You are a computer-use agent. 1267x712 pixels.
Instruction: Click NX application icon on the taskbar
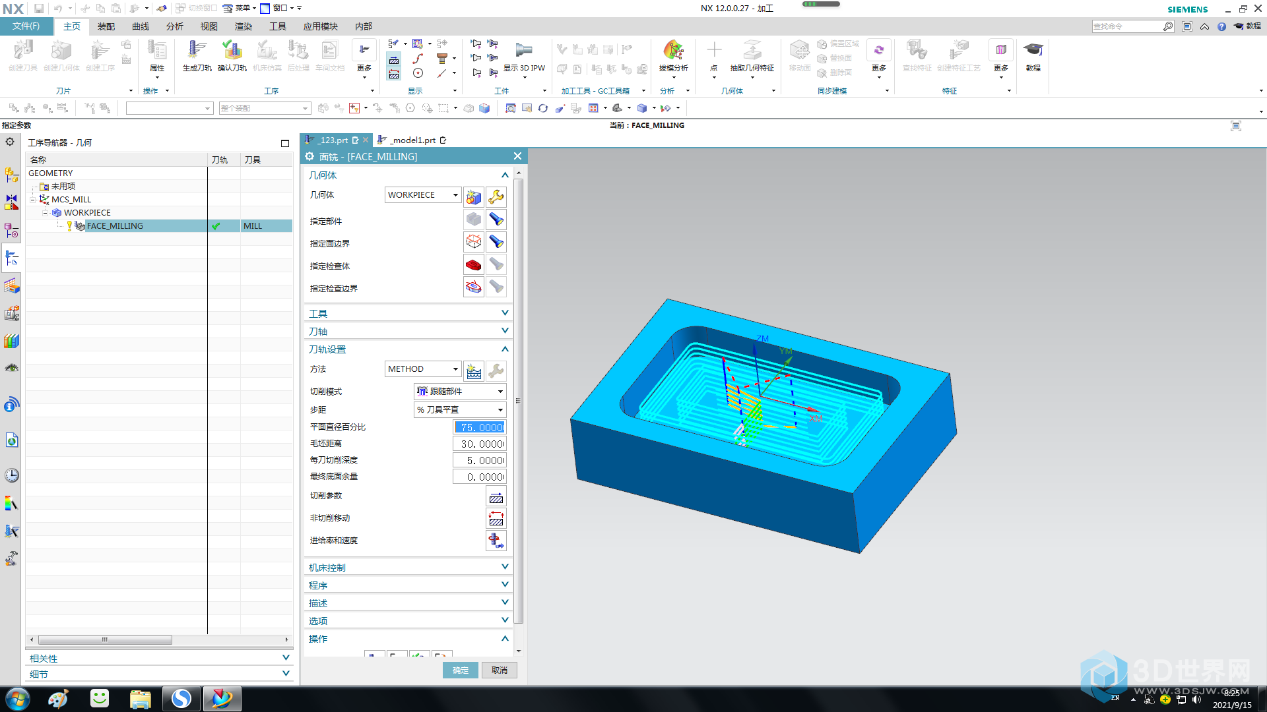pyautogui.click(x=222, y=699)
